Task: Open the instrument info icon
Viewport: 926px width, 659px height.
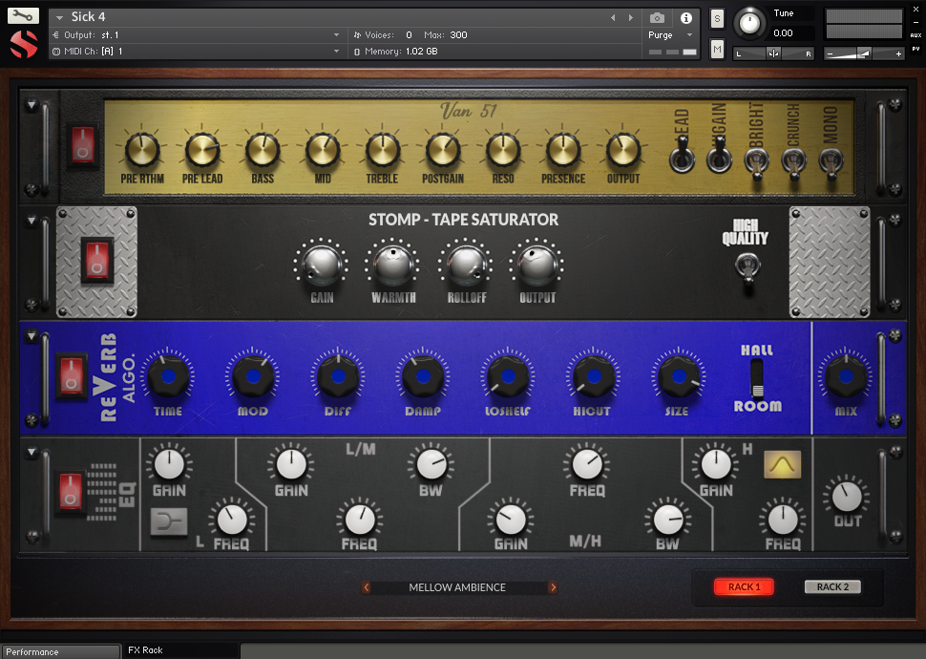Action: click(685, 18)
